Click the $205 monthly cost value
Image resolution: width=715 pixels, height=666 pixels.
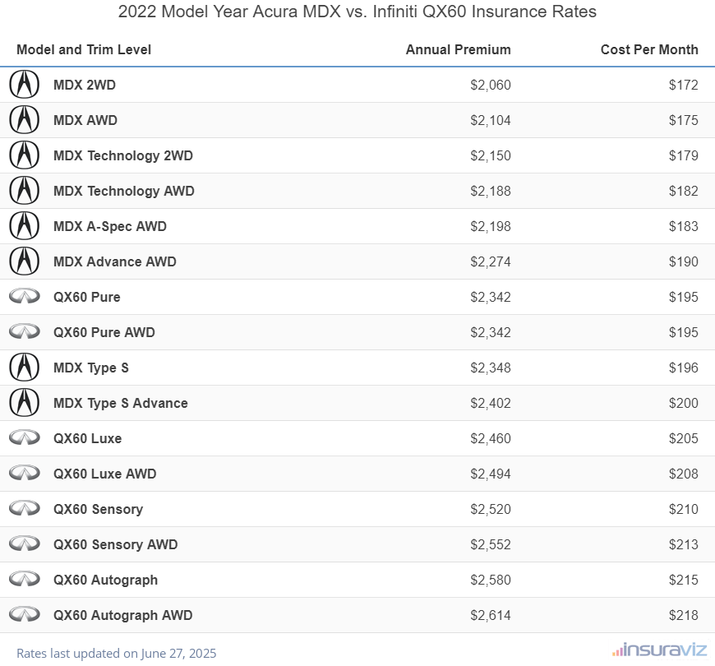point(684,438)
